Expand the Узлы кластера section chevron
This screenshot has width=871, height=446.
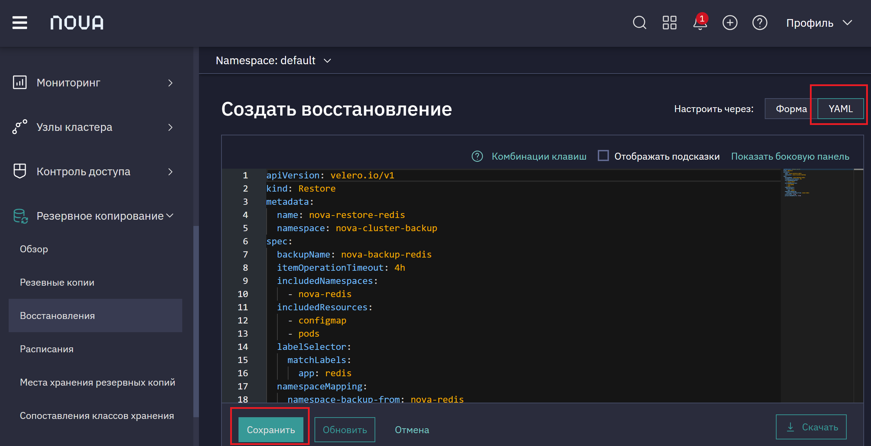pos(170,127)
